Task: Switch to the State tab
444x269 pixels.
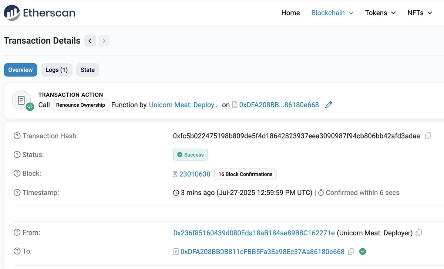Action: pyautogui.click(x=88, y=70)
